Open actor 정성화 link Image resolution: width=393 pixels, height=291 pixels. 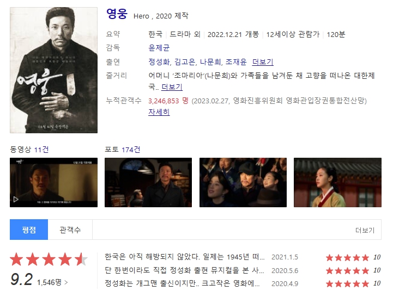point(159,62)
